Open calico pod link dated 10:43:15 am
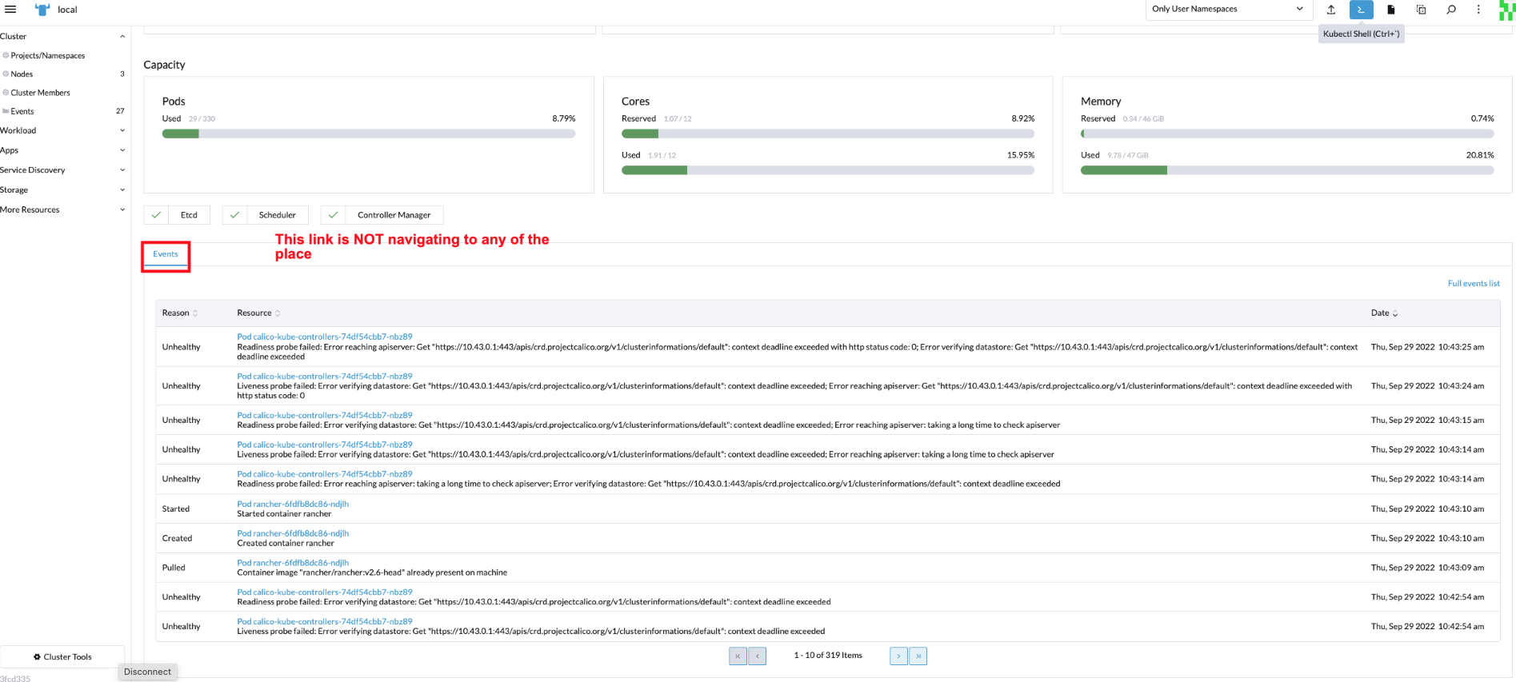Viewport: 1516px width, 682px height. pyautogui.click(x=325, y=416)
